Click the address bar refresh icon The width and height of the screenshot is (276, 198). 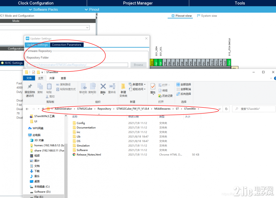[226, 109]
